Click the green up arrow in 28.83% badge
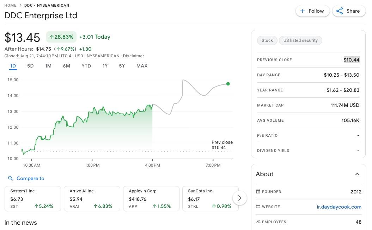This screenshot has width=372, height=230. (x=51, y=37)
